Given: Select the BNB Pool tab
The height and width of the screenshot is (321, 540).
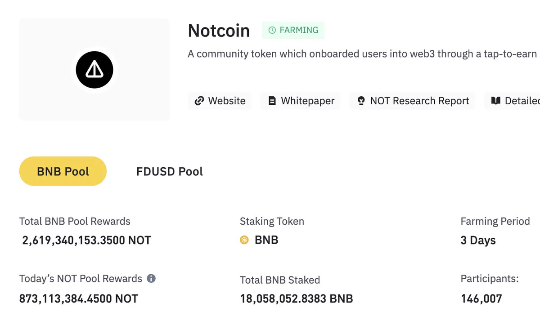Looking at the screenshot, I should click(63, 171).
